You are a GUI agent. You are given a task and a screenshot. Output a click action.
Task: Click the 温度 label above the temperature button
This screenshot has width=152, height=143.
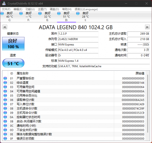click(x=13, y=55)
